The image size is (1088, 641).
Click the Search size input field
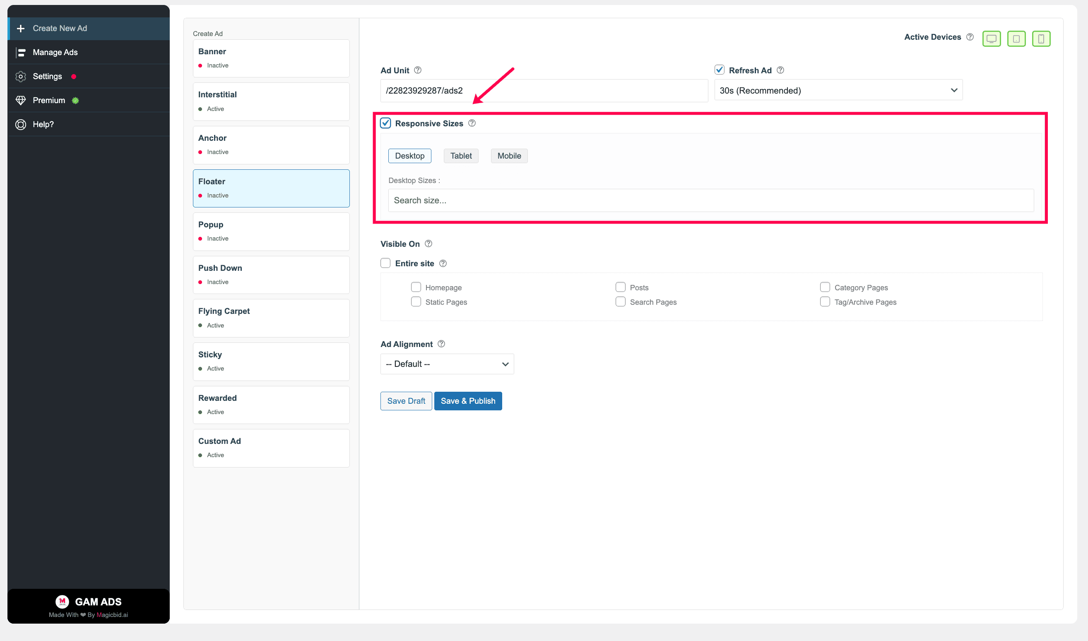pyautogui.click(x=711, y=200)
